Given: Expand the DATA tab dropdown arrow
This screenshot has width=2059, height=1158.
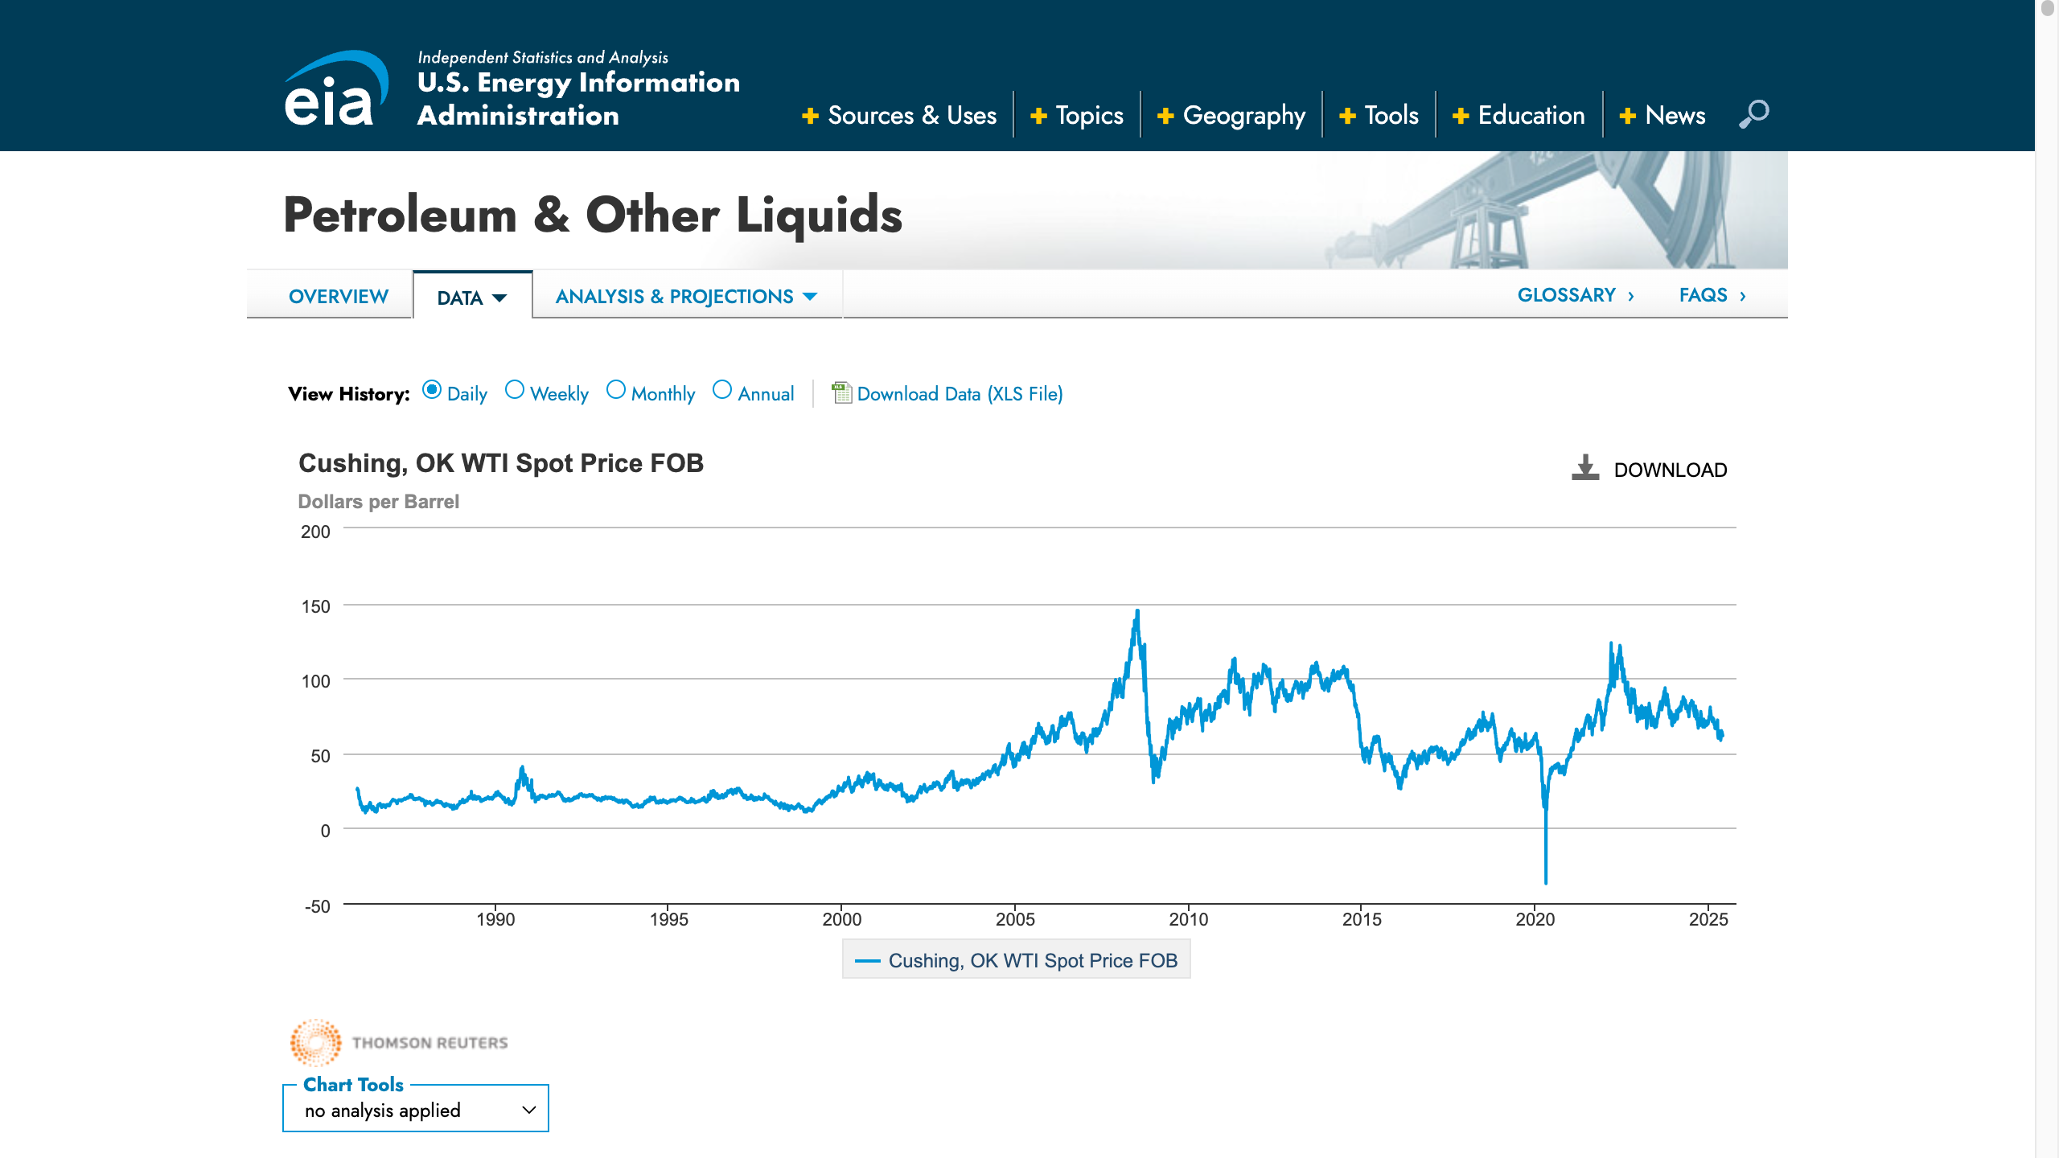Looking at the screenshot, I should click(499, 298).
